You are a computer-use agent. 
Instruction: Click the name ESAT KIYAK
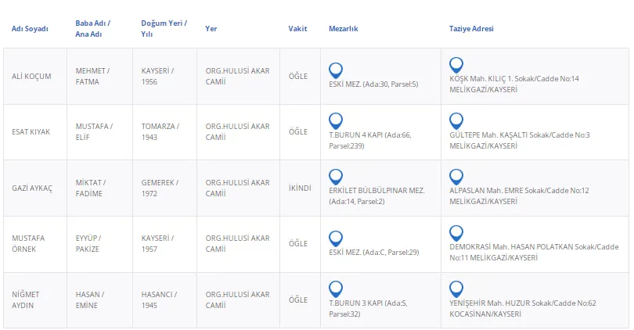coord(31,131)
